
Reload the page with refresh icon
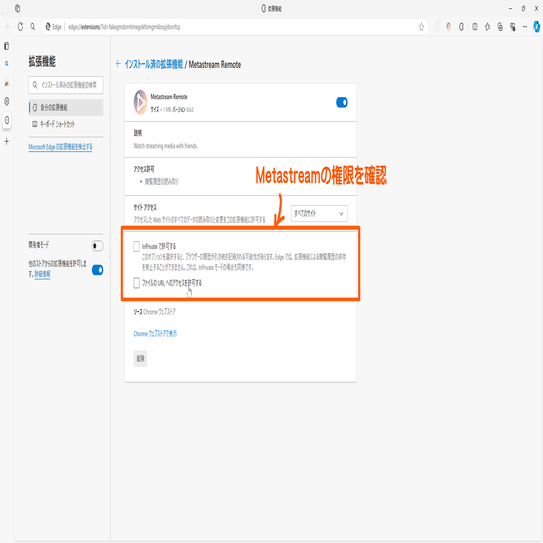[x=20, y=27]
